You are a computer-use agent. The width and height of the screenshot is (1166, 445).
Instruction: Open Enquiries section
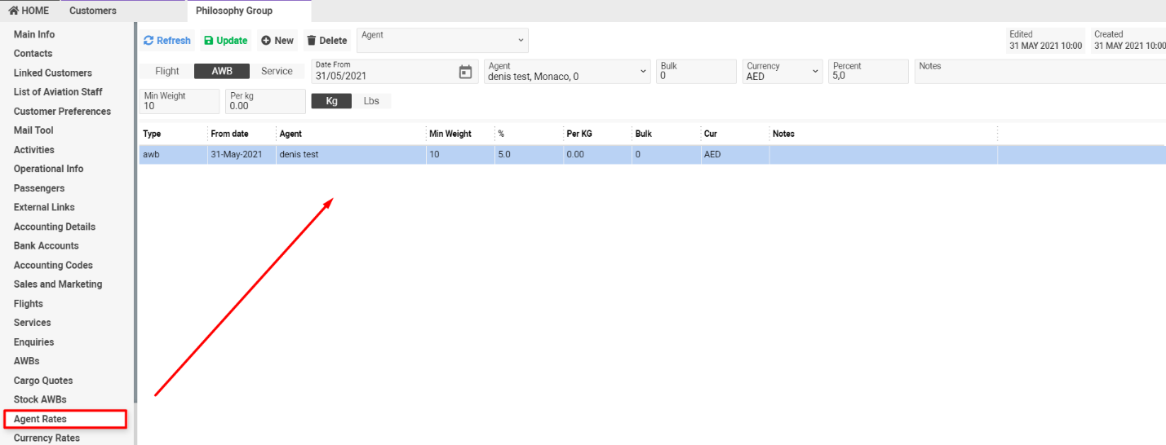[33, 342]
